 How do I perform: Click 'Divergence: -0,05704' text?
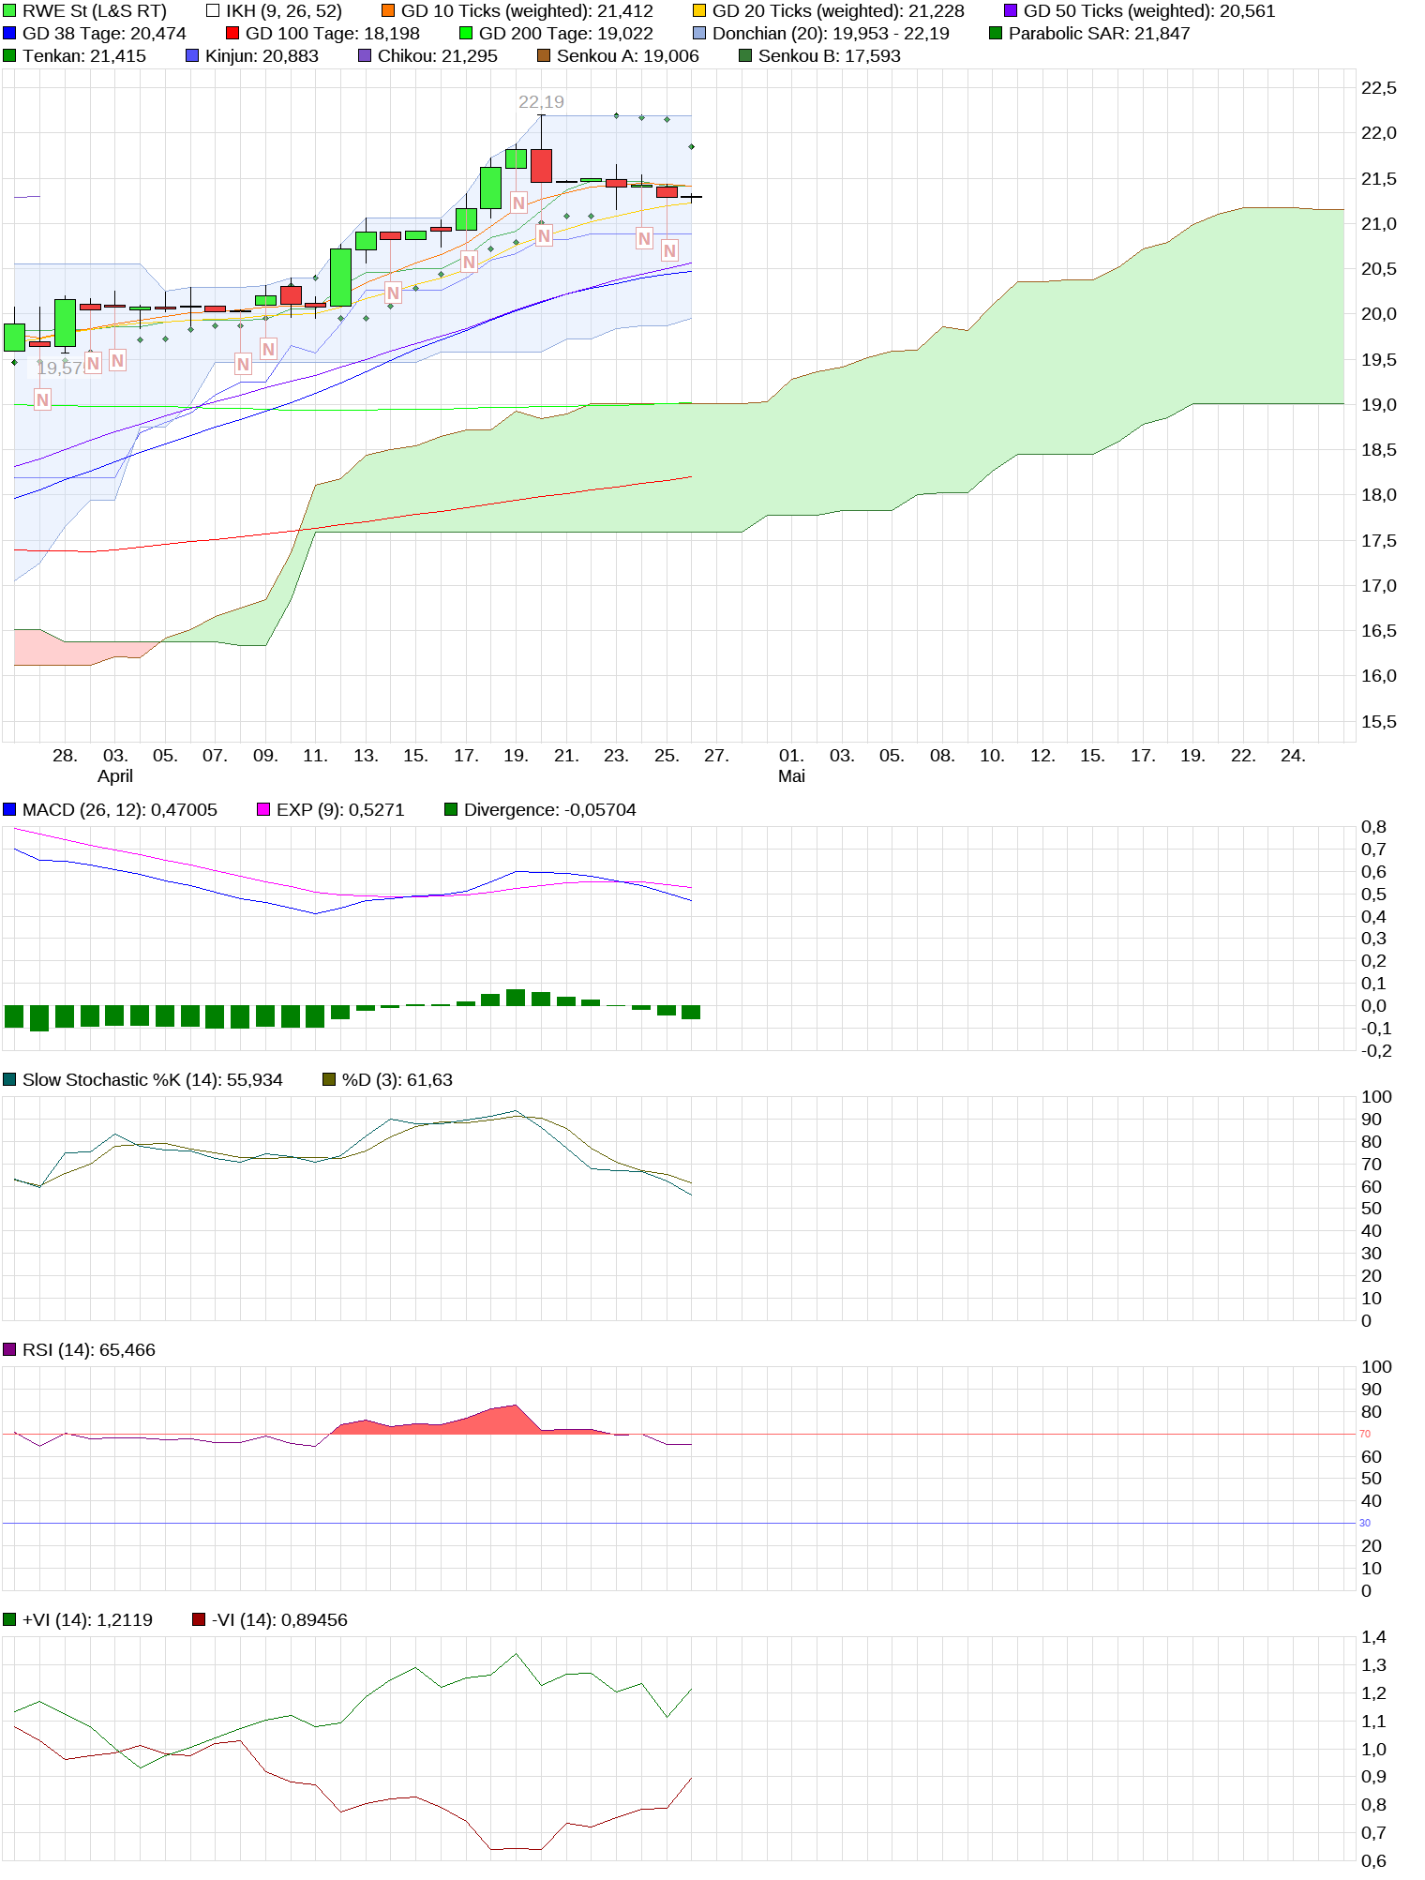[550, 810]
